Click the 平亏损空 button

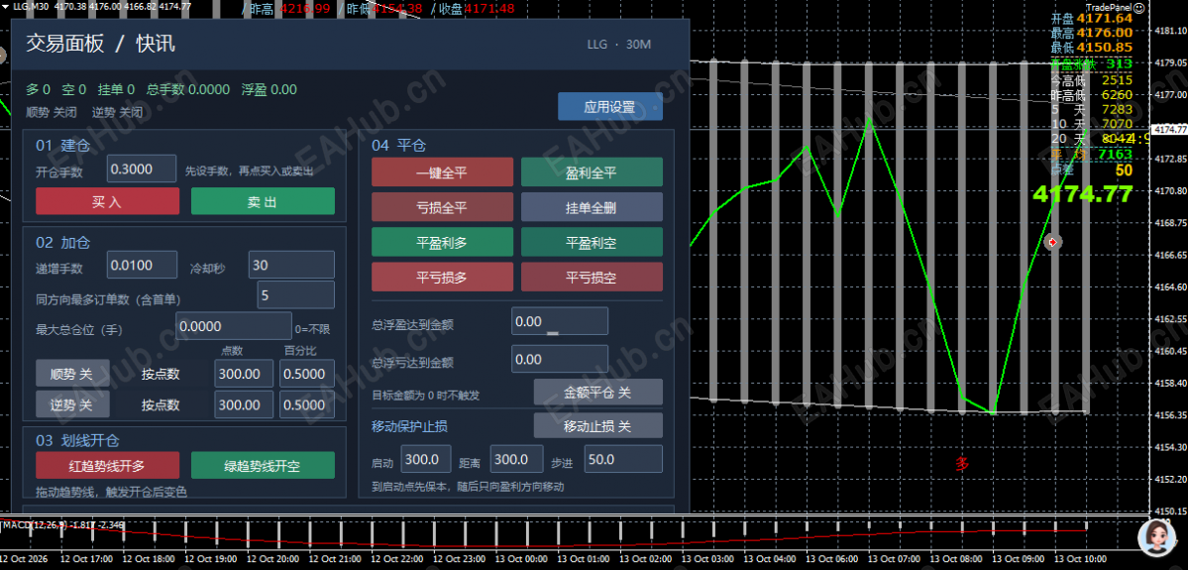[592, 277]
